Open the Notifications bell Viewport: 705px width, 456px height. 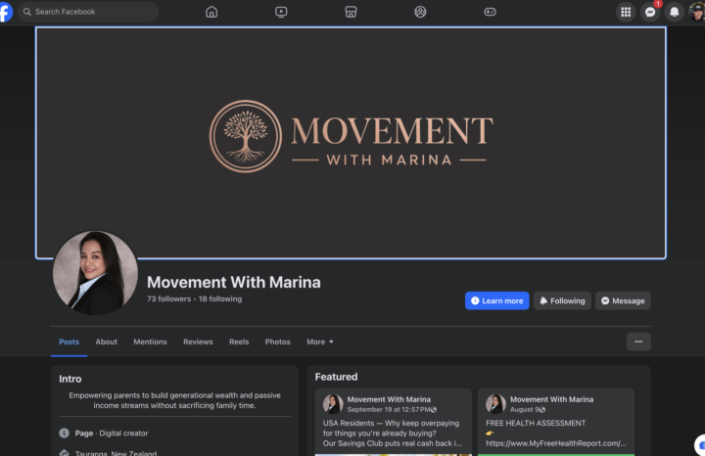[674, 12]
